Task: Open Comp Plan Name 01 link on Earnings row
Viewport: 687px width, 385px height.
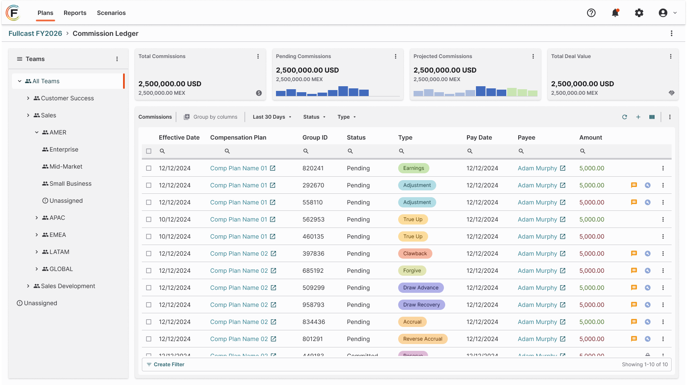Action: coord(238,168)
